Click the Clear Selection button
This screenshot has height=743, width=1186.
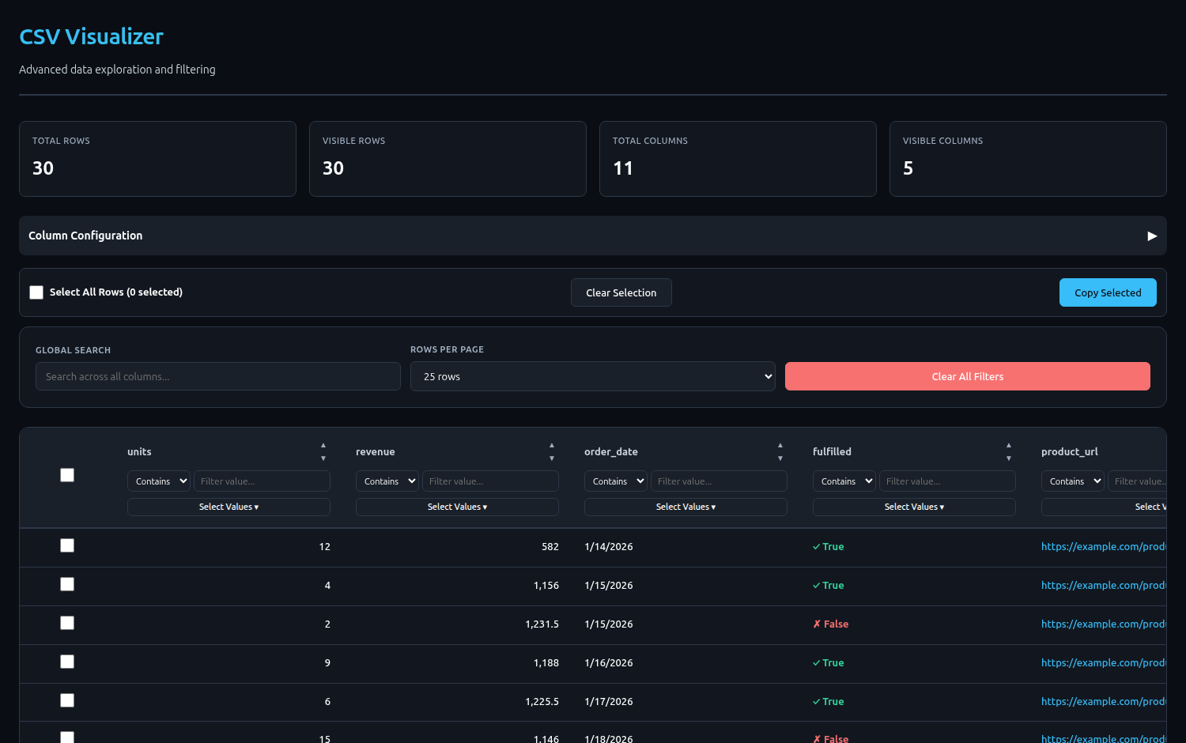621,292
